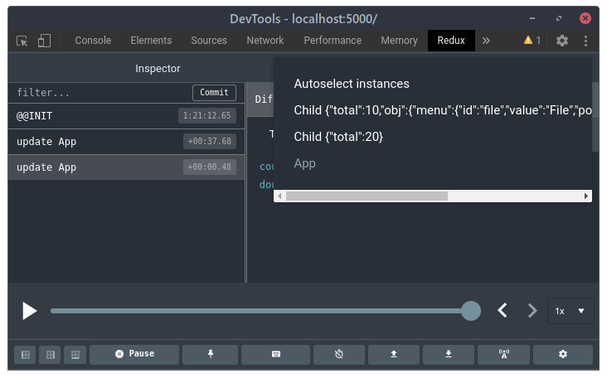
Task: Open the DevTools three-dot menu
Action: point(585,41)
